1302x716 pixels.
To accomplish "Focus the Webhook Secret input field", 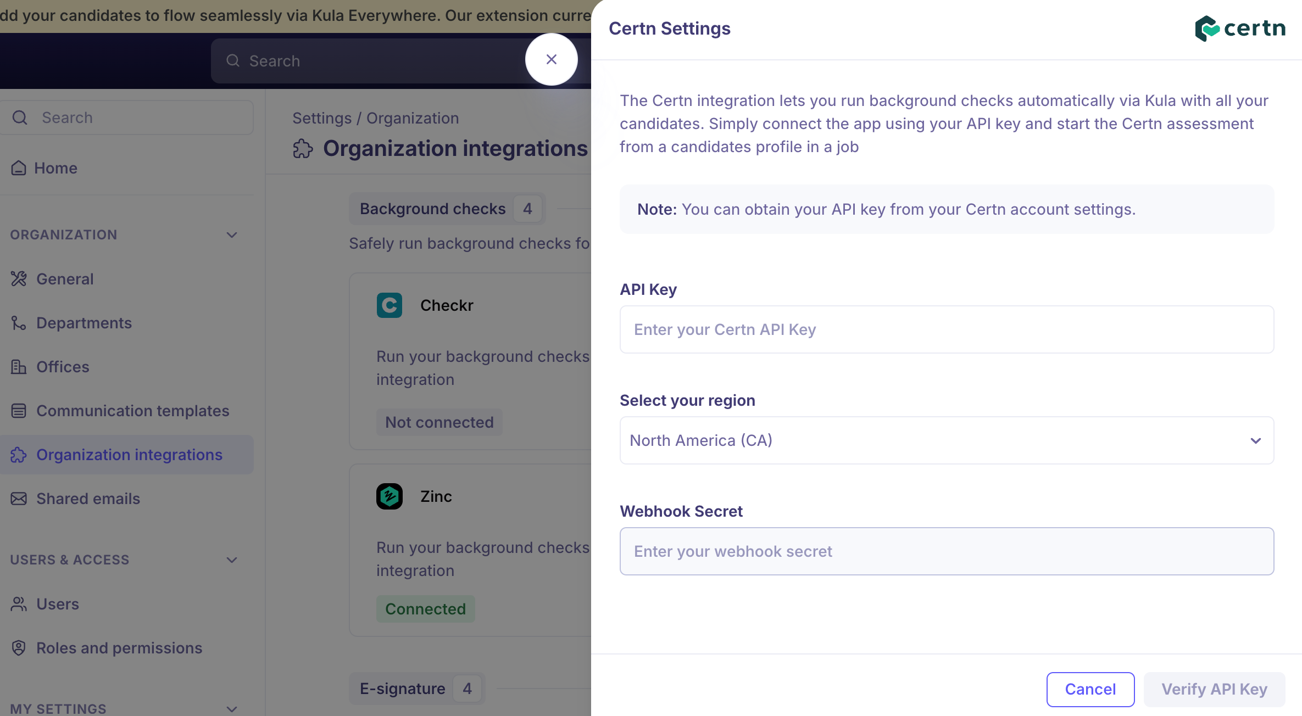I will (947, 551).
